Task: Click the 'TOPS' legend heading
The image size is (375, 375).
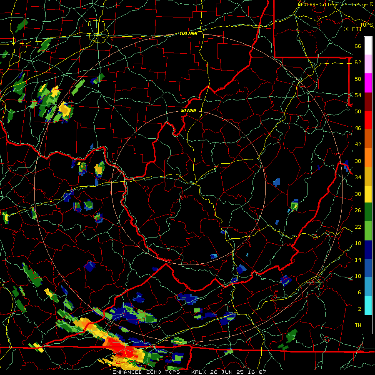Action: coord(366,25)
